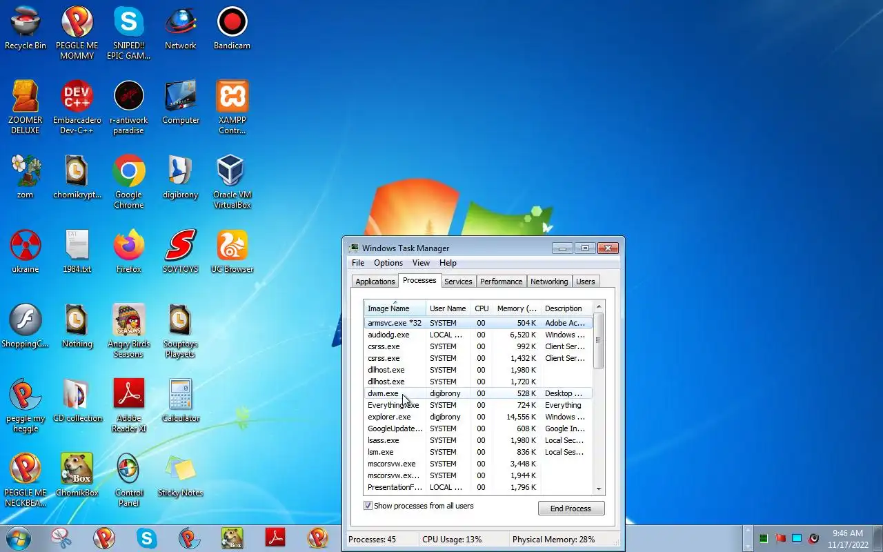Open Snipping Tool from the taskbar
The width and height of the screenshot is (883, 552).
[x=61, y=538]
